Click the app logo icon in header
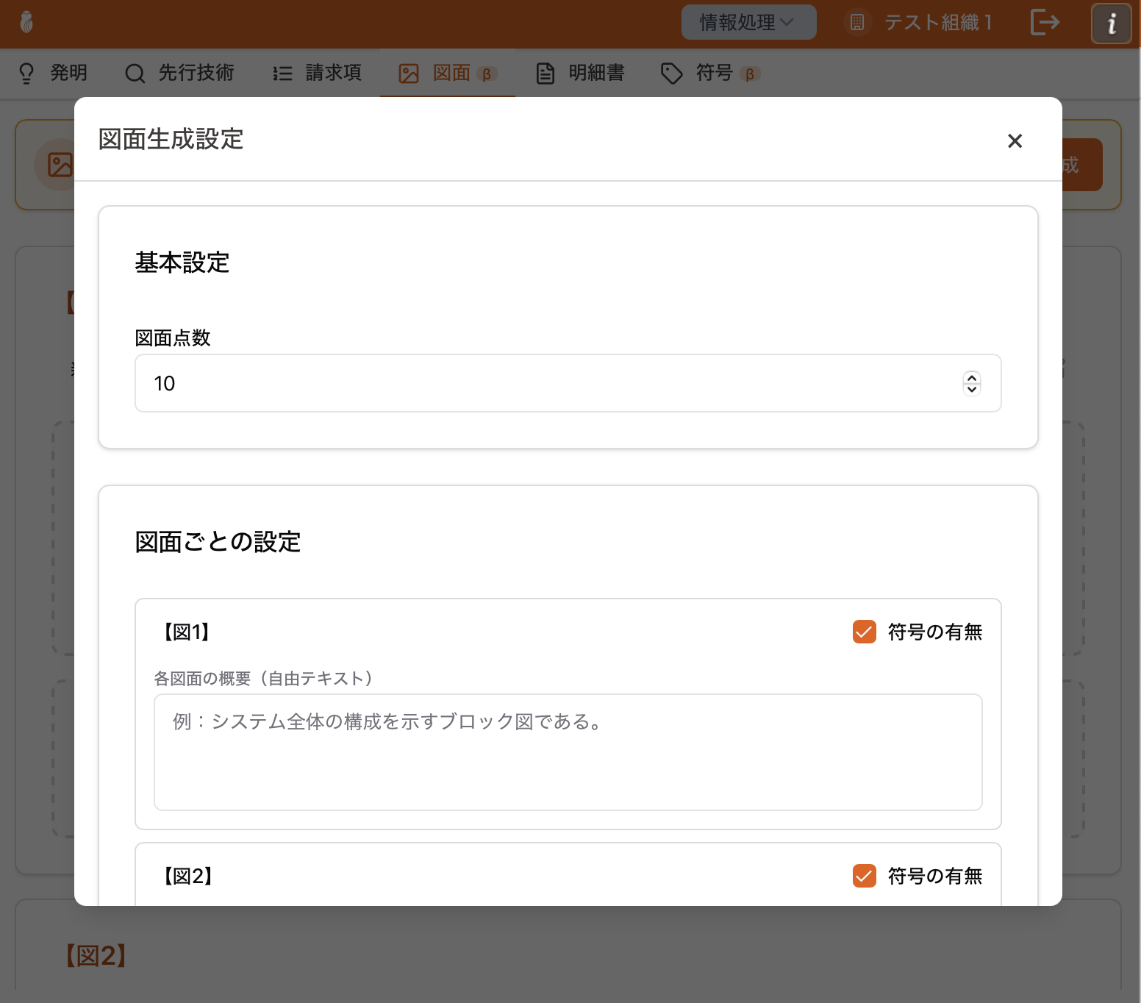This screenshot has height=1003, width=1141. point(26,23)
